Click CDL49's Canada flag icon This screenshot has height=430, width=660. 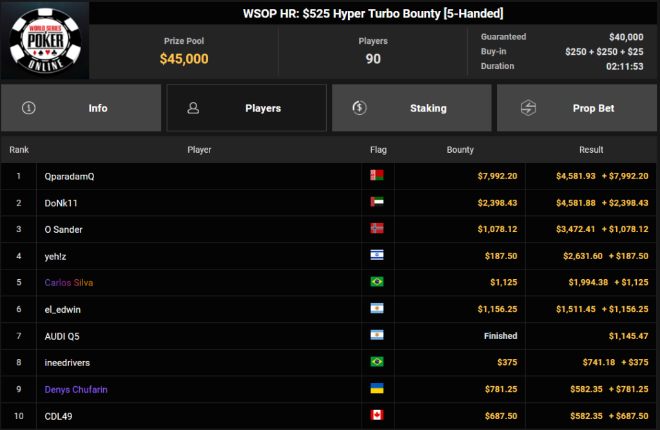[x=376, y=415]
